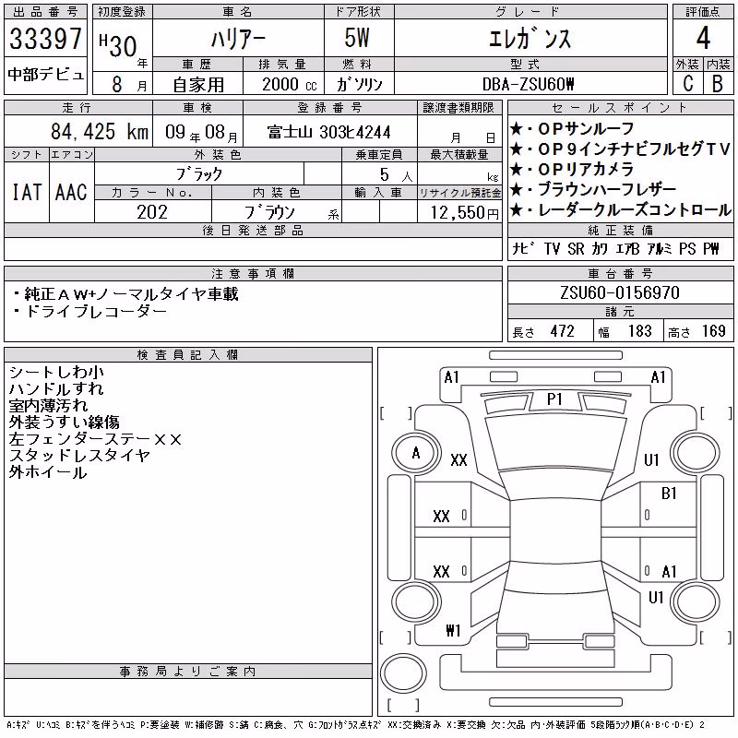Select the inspector note ハンドルすれ

tap(56, 388)
